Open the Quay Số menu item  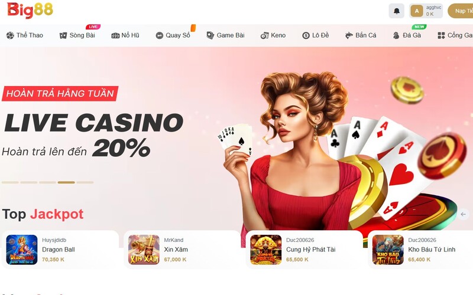173,35
